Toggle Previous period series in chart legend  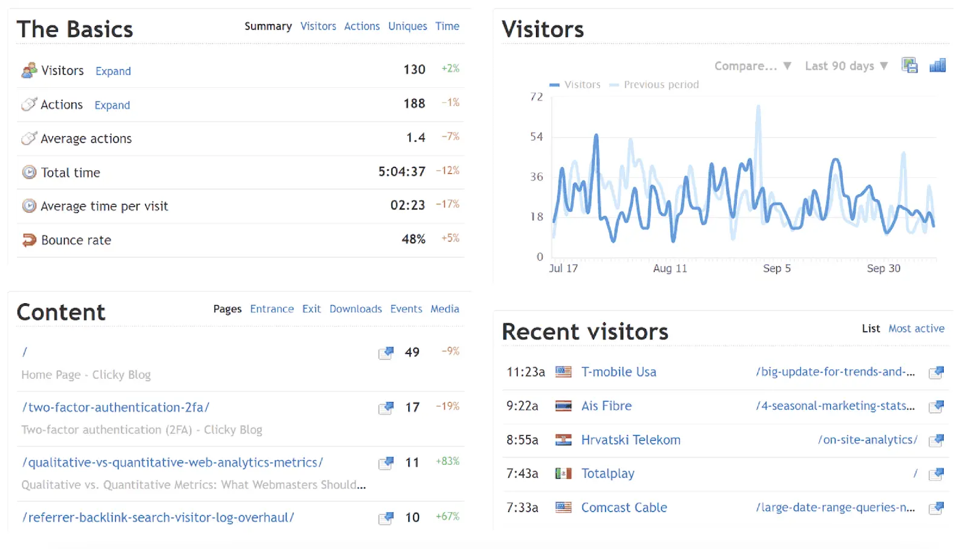click(x=654, y=85)
